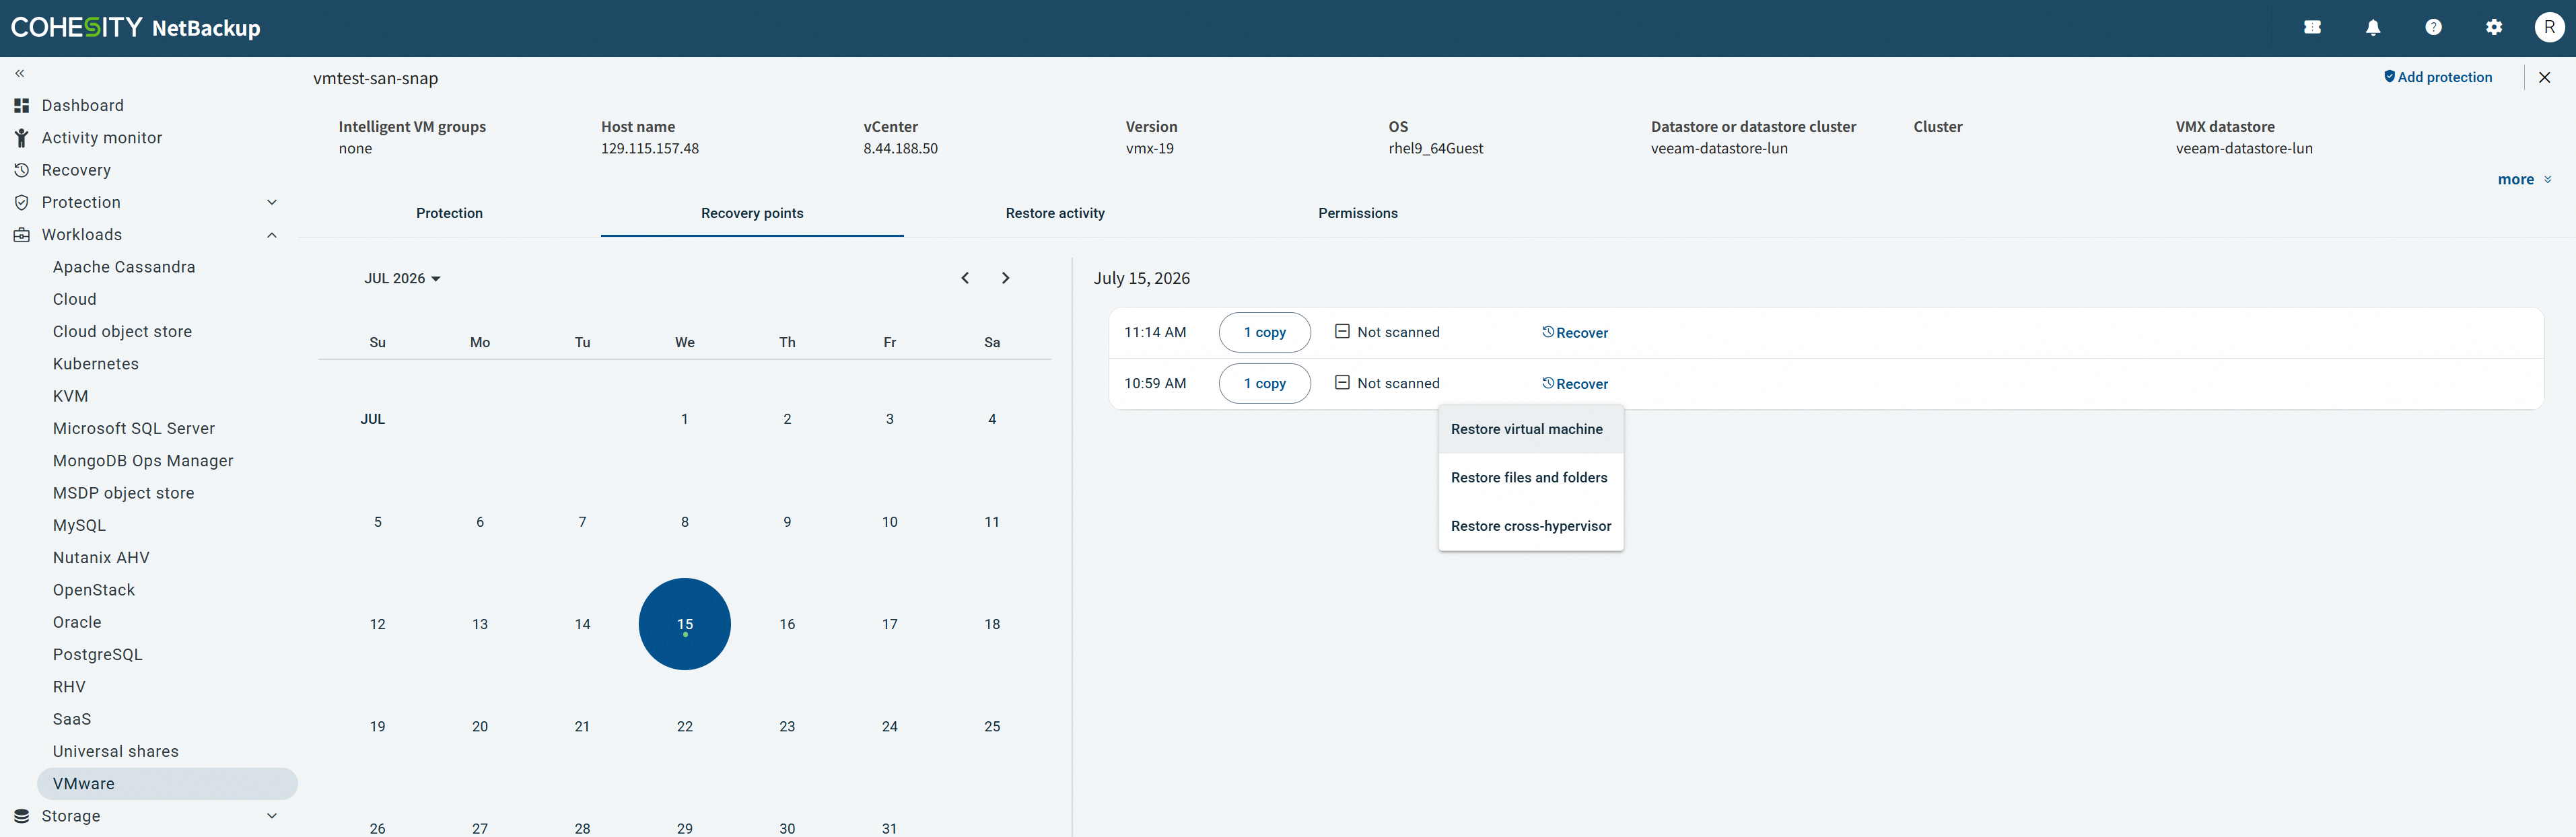
Task: Go to previous month in calendar
Action: [965, 278]
